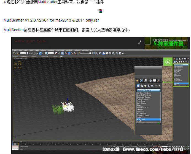Open the Rendering menu in the menu bar
Screen dimensions: 191x154
(x=69, y=50)
